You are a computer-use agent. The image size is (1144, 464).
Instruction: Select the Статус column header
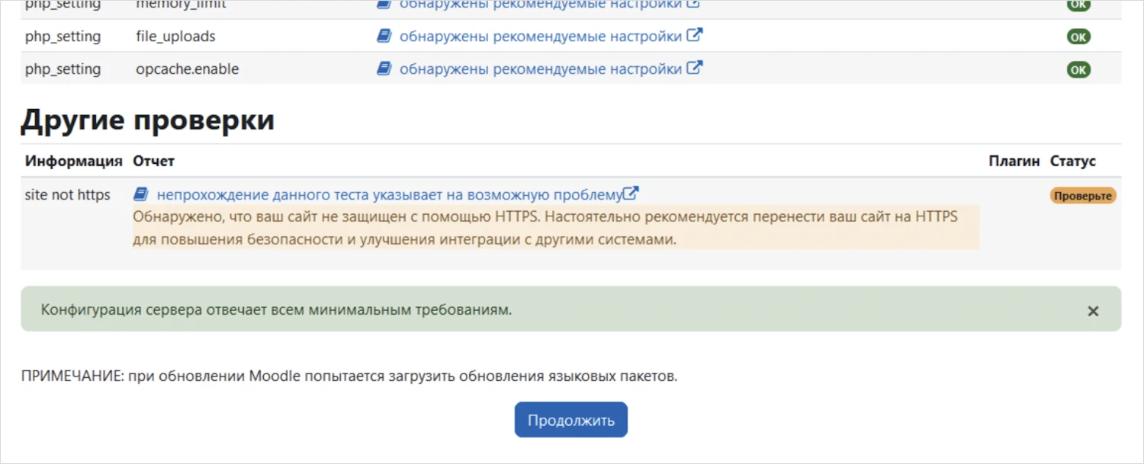[x=1073, y=161]
